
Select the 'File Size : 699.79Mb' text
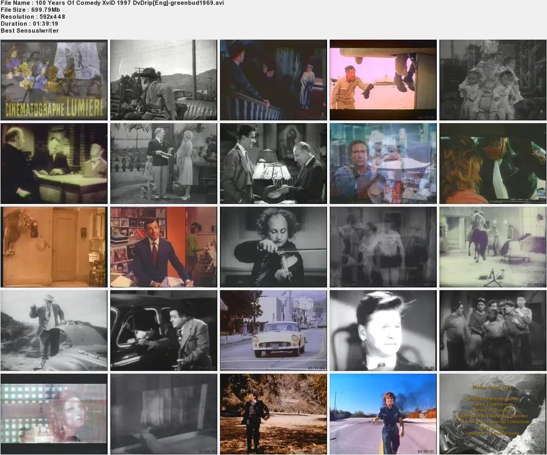[x=31, y=10]
